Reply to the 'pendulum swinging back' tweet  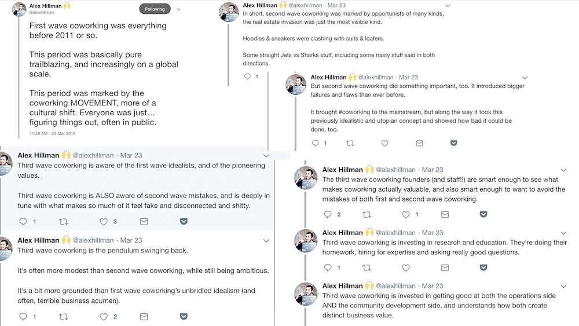(x=23, y=316)
